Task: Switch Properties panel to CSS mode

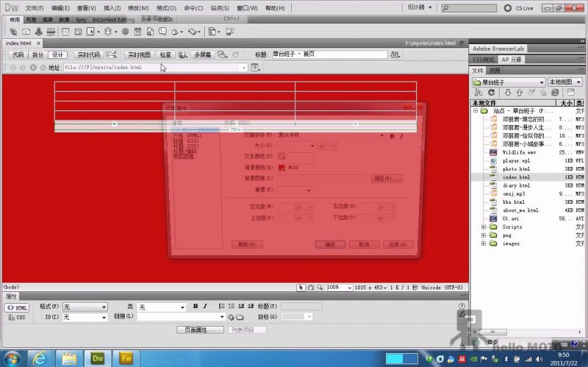Action: pos(19,318)
